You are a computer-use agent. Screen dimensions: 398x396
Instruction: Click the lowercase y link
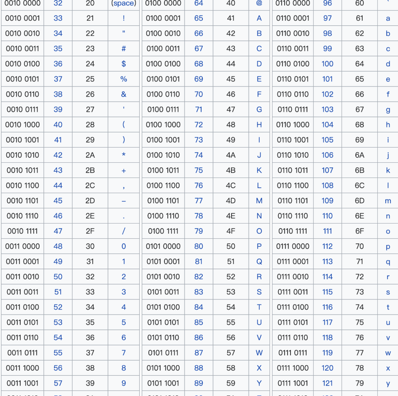point(388,384)
